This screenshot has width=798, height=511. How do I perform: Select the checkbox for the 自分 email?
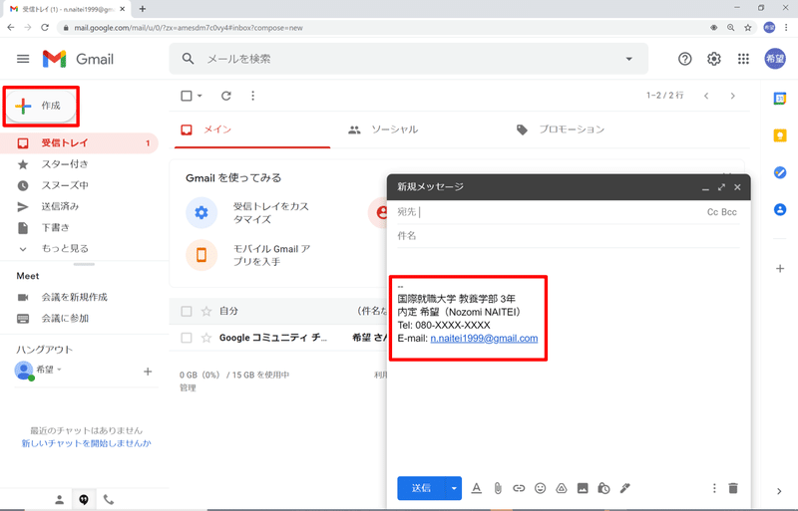point(187,311)
